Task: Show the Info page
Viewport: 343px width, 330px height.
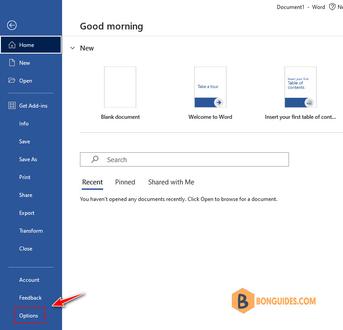Action: point(31,124)
